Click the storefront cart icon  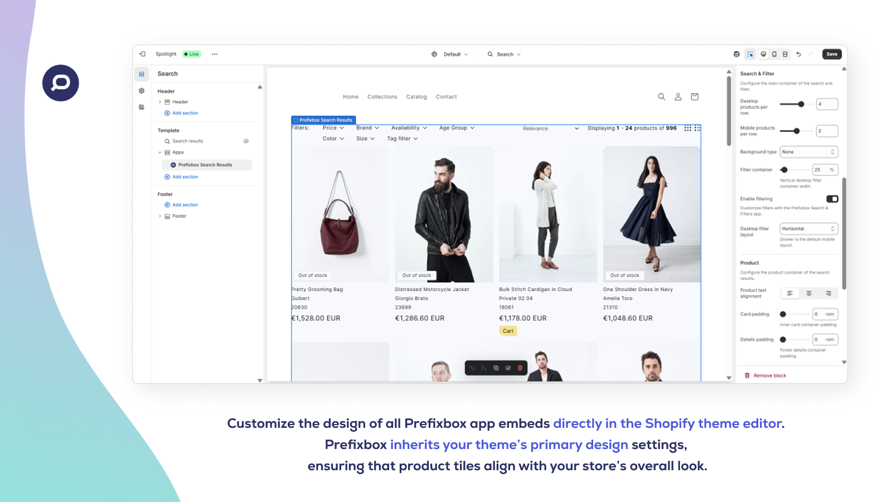pyautogui.click(x=695, y=96)
